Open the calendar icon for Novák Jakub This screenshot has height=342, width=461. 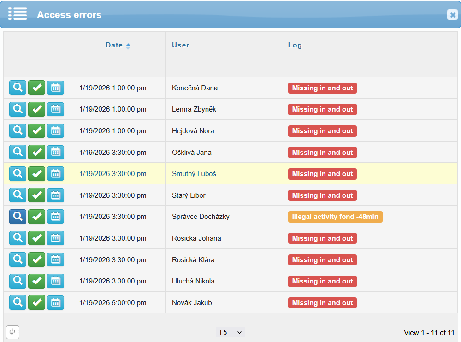coord(55,303)
